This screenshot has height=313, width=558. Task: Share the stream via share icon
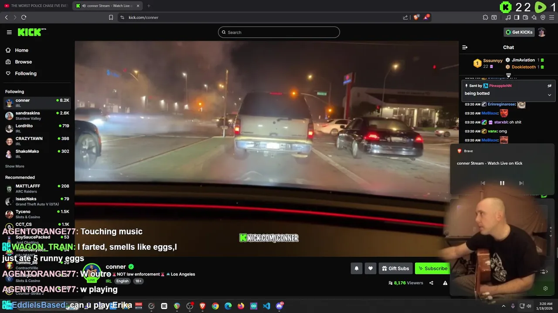tap(431, 283)
